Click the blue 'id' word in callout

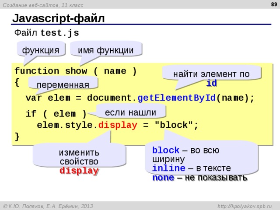[x=212, y=83]
